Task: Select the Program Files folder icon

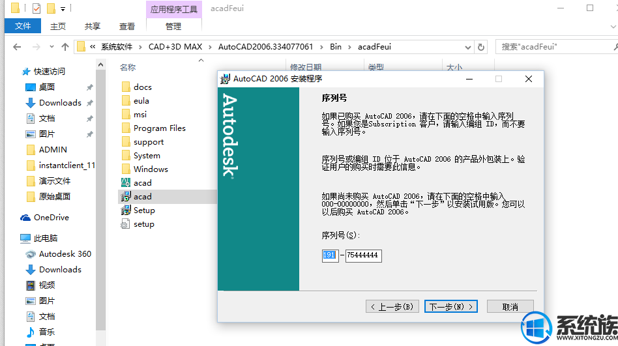Action: point(126,128)
